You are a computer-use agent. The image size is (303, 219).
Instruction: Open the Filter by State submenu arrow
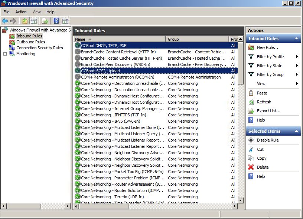click(x=297, y=66)
